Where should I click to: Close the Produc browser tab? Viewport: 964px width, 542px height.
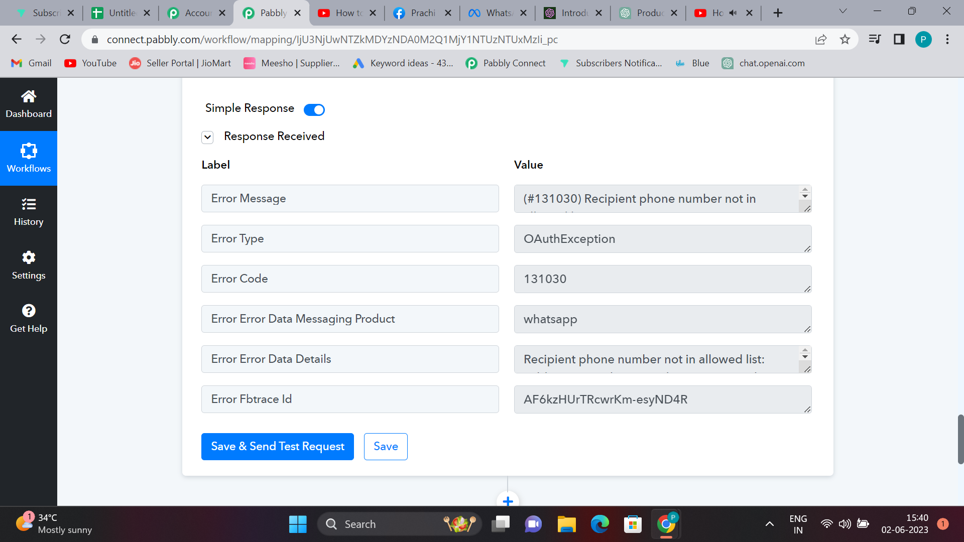pos(674,13)
